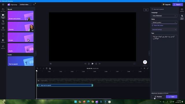Skip to end of video

[x=100, y=64]
